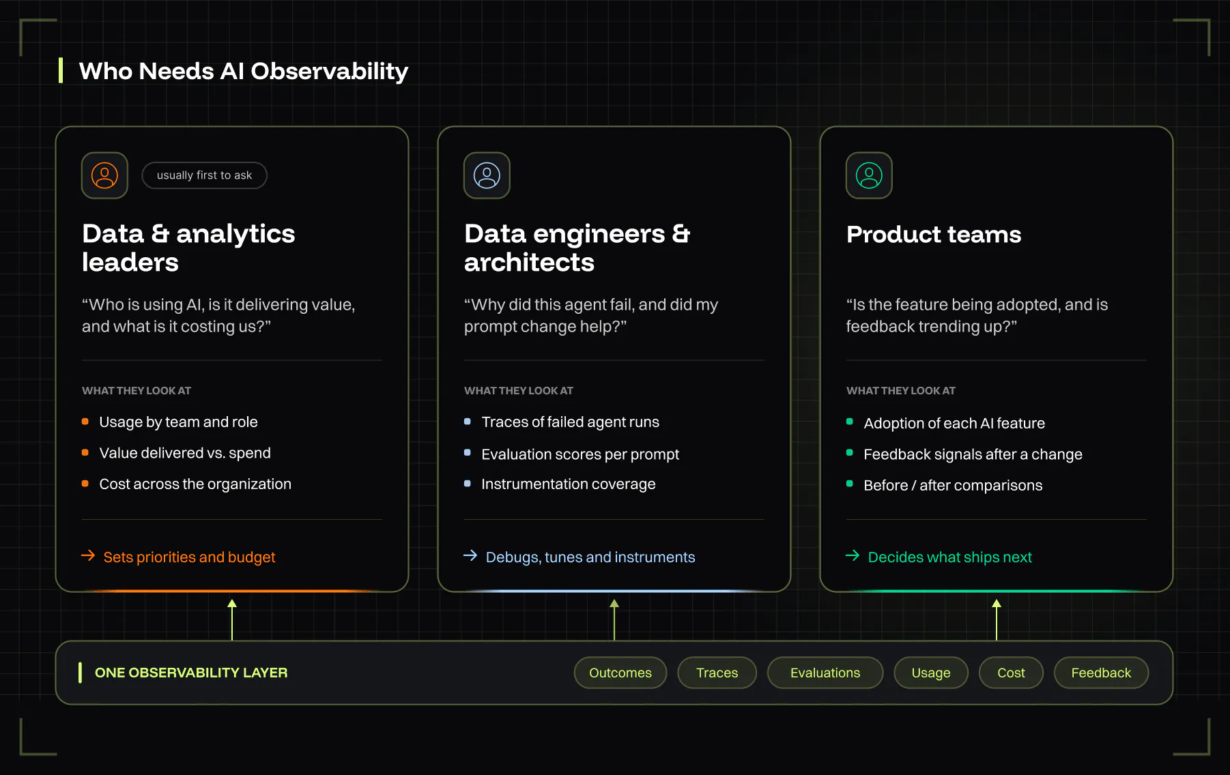Screen dimensions: 1230x775
Task: Click the green person icon for Product teams
Action: (869, 175)
